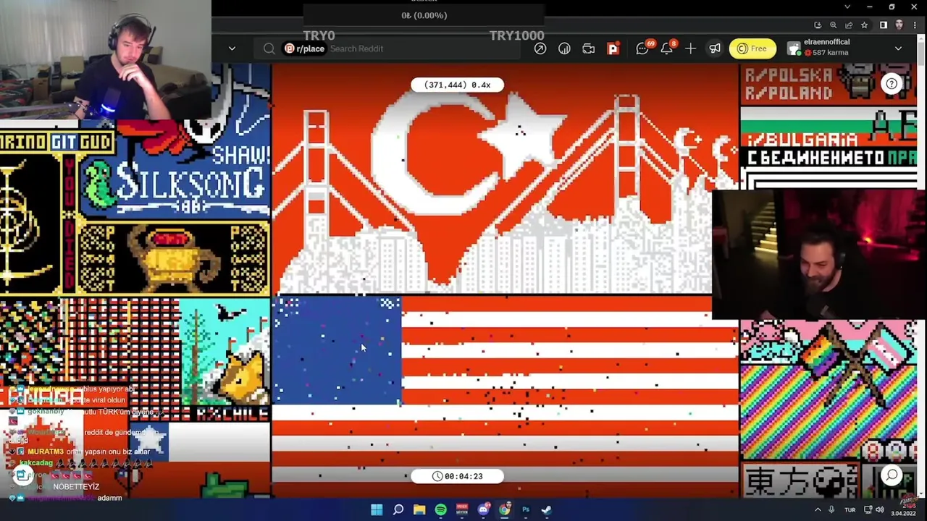Click the r/place label in search bar
Image resolution: width=927 pixels, height=521 pixels.
click(304, 48)
